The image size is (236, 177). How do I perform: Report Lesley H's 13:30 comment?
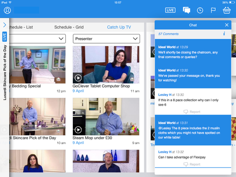click(192, 112)
